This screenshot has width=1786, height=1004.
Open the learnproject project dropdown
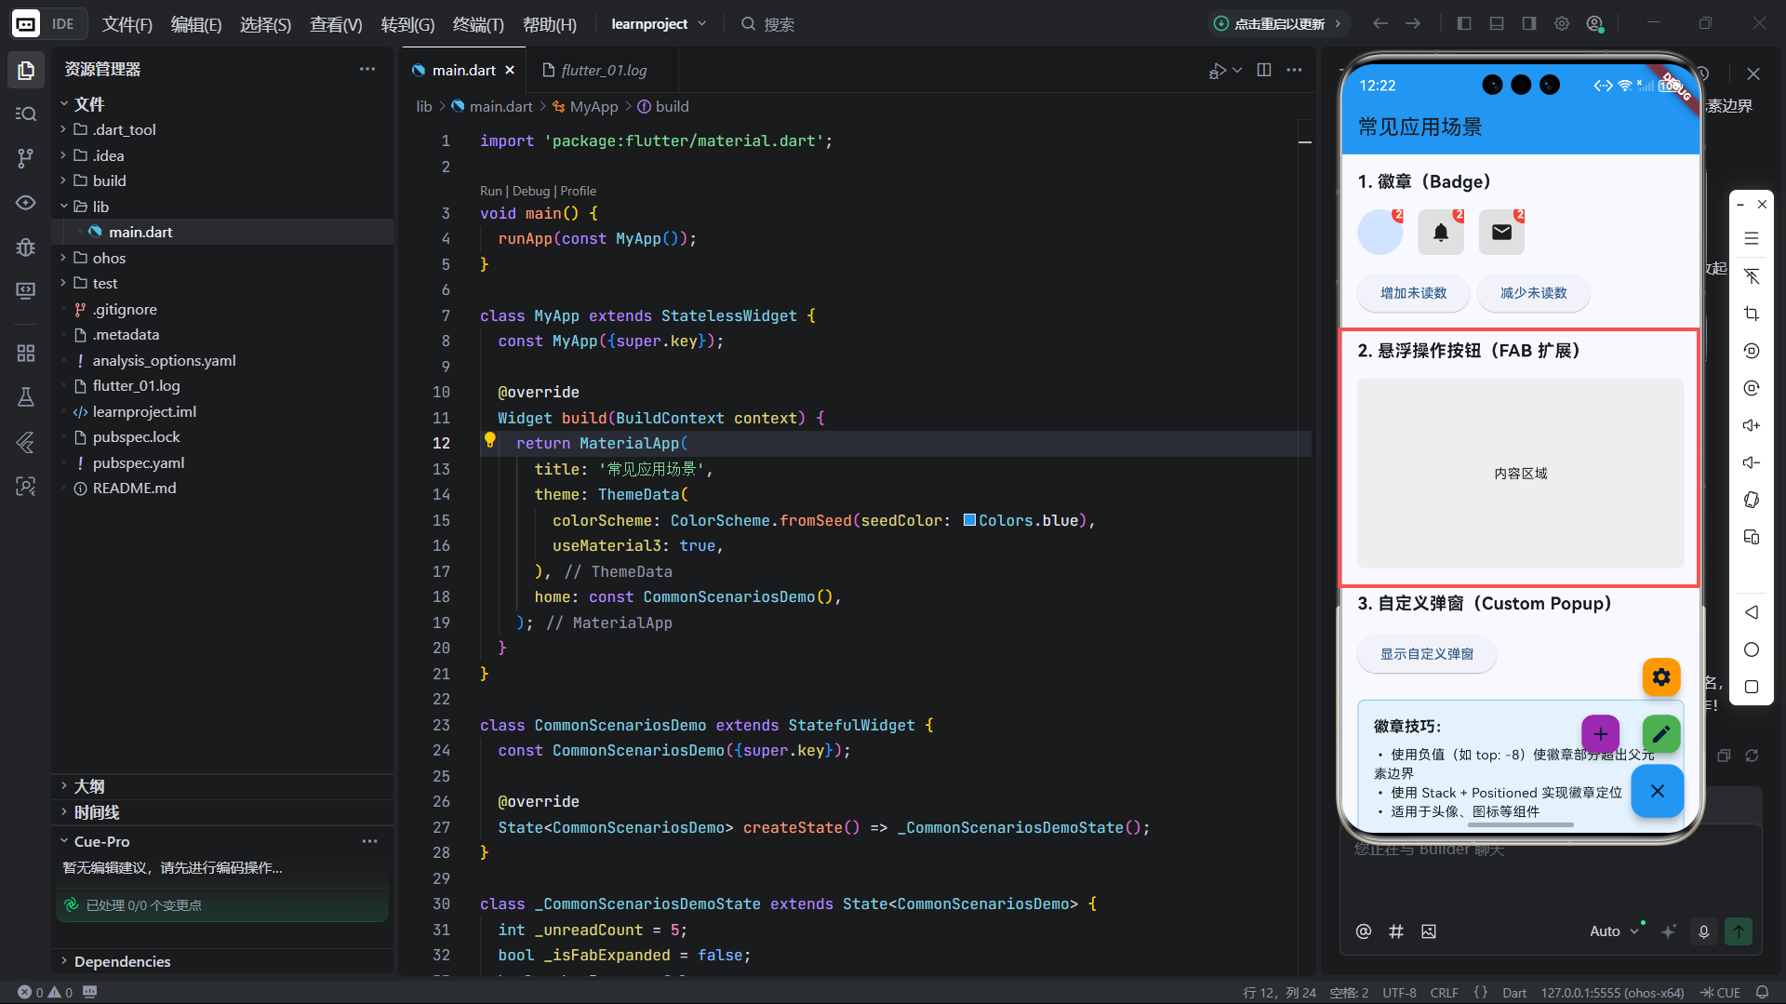[x=658, y=23]
